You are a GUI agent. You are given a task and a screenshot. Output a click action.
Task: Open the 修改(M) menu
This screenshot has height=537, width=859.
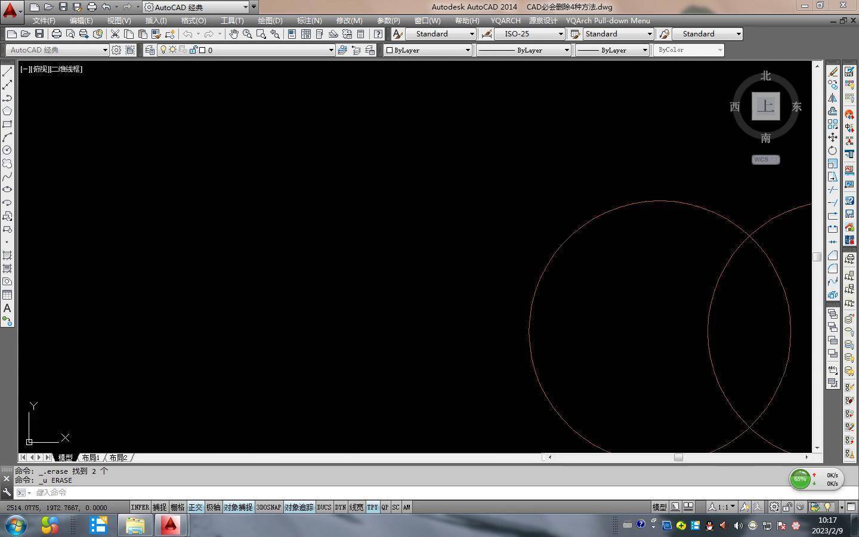coord(349,20)
